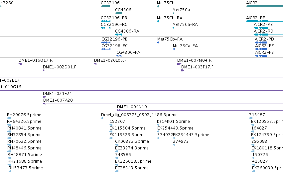This screenshot has width=283, height=173.
Task: Click the 150726 feature label
Action: (260, 155)
